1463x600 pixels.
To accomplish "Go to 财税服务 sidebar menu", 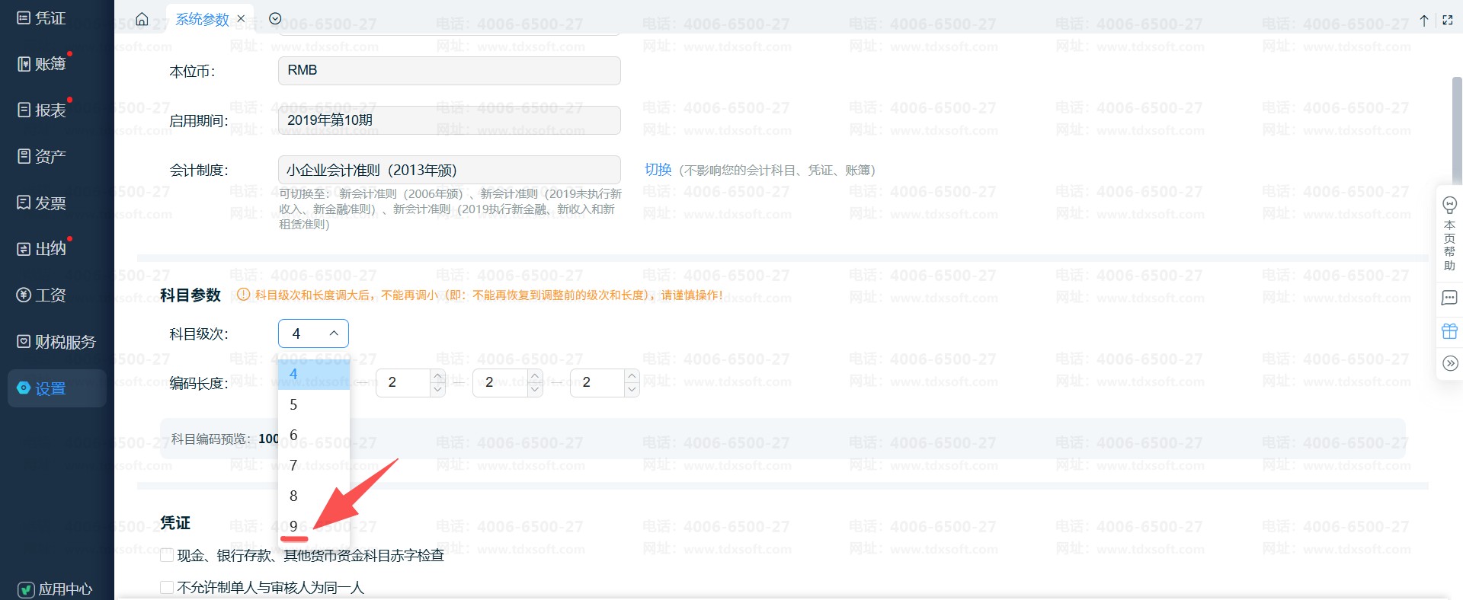I will [56, 342].
